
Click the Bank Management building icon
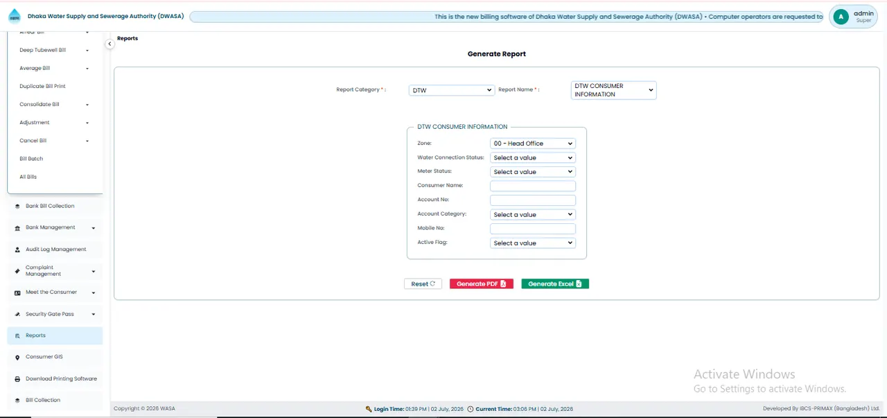(18, 228)
